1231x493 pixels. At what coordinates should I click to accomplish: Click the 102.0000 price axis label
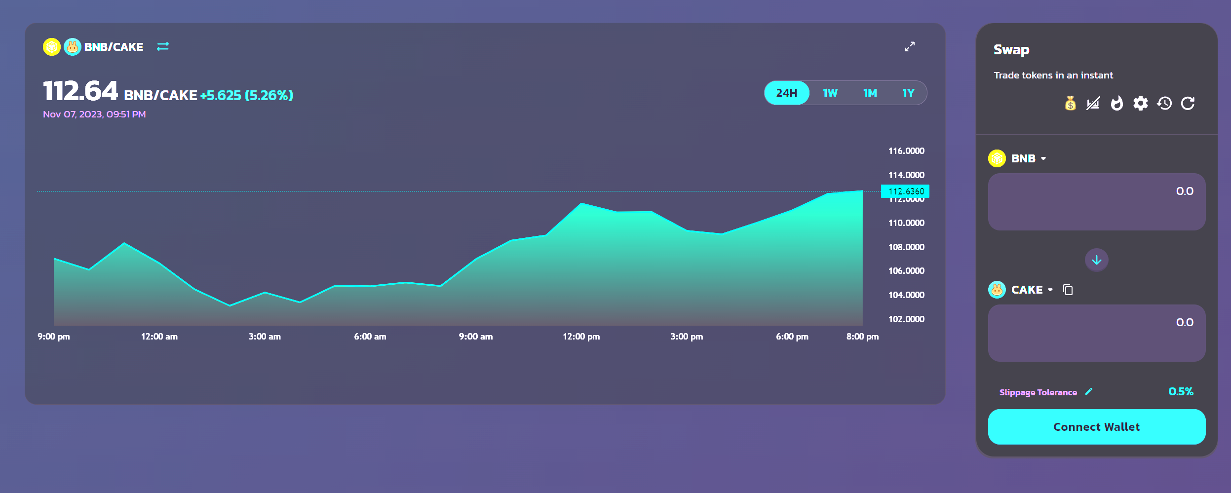point(906,319)
